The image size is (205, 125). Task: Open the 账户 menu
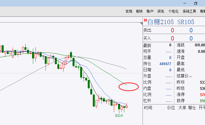point(150,11)
